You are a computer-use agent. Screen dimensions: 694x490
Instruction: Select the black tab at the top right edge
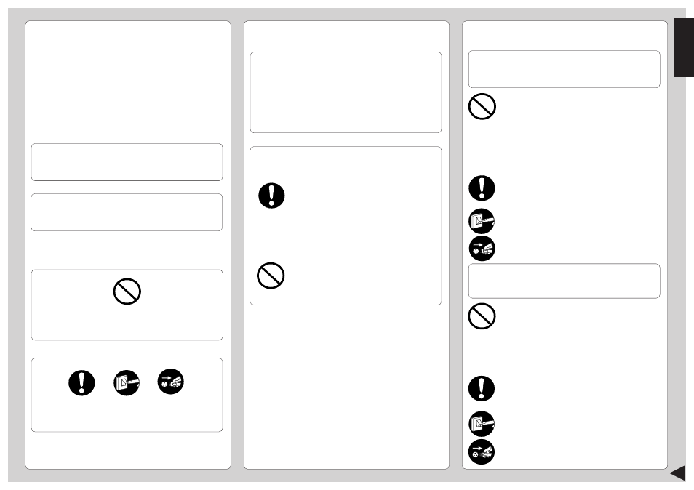pyautogui.click(x=684, y=48)
